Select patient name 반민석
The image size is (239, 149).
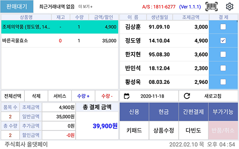point(133,68)
